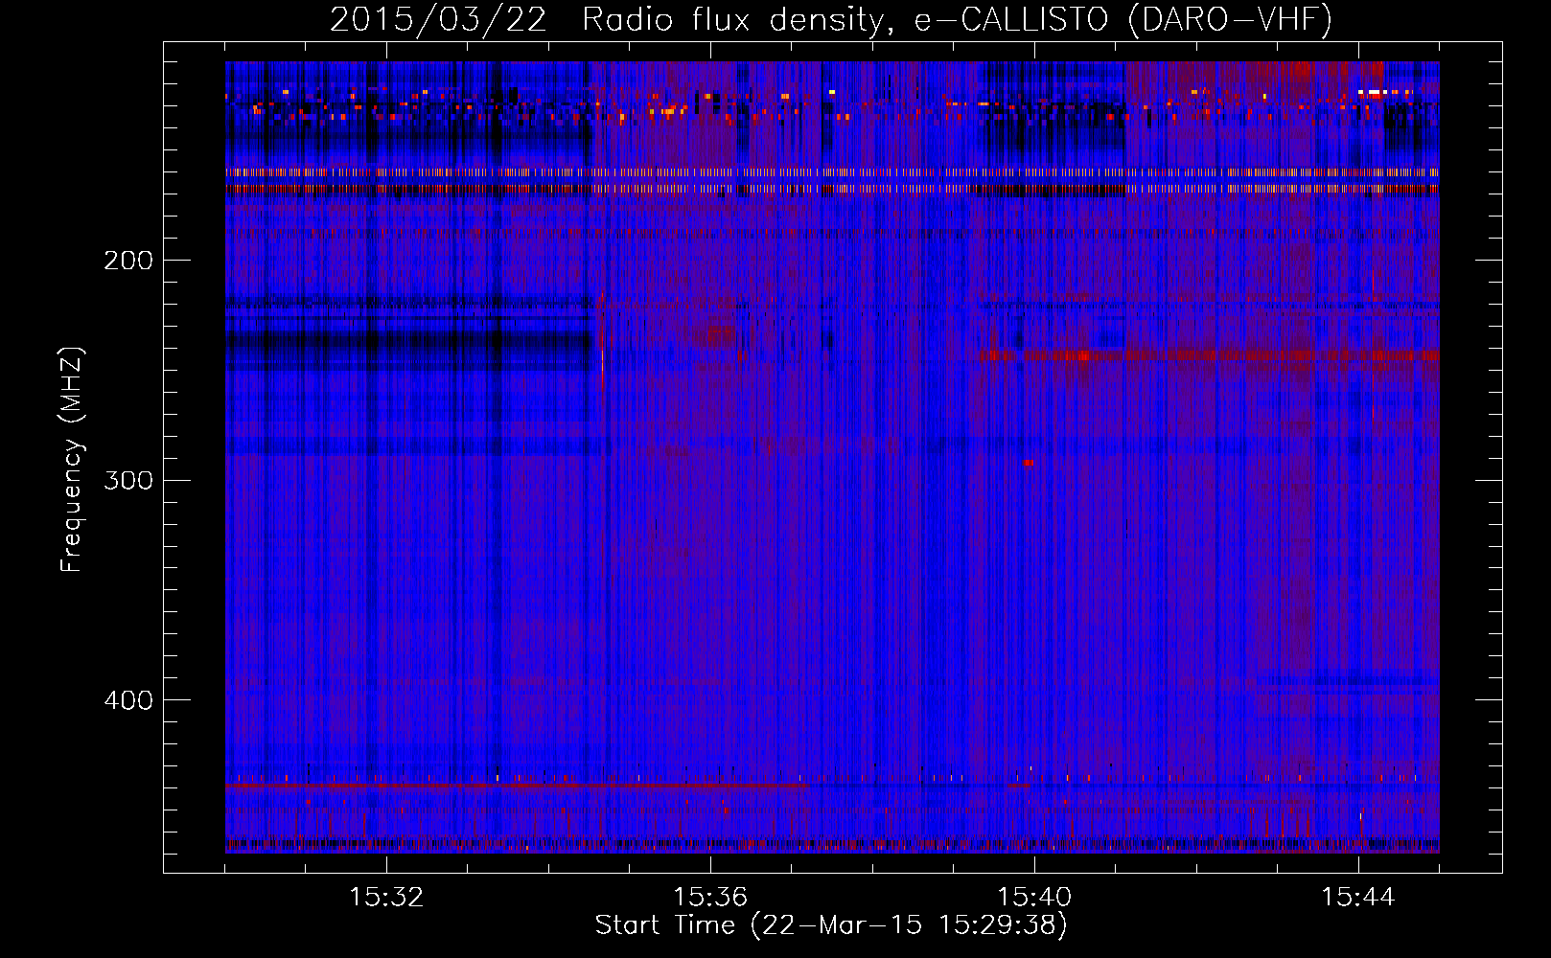Click the small red burst spot near 300 MHz
1551x958 pixels.
(x=1028, y=463)
